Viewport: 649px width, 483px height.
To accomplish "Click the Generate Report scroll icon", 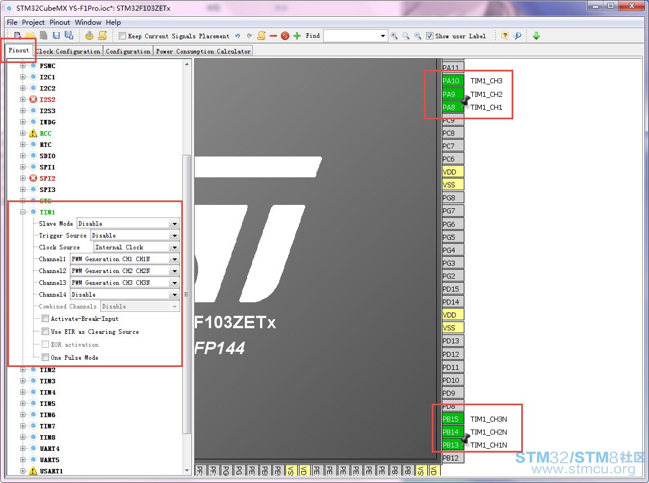I will coord(102,35).
